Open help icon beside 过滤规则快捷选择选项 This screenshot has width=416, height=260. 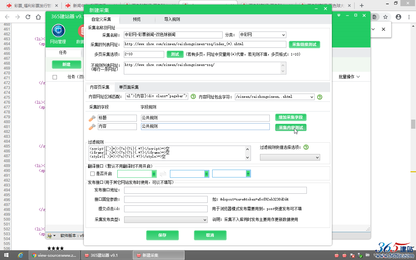[x=306, y=147]
